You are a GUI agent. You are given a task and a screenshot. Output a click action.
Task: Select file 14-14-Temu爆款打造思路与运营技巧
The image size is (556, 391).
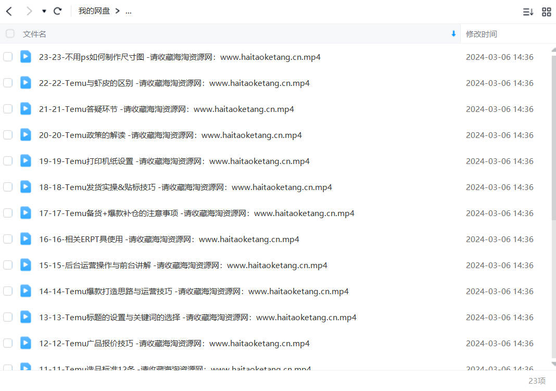point(194,292)
